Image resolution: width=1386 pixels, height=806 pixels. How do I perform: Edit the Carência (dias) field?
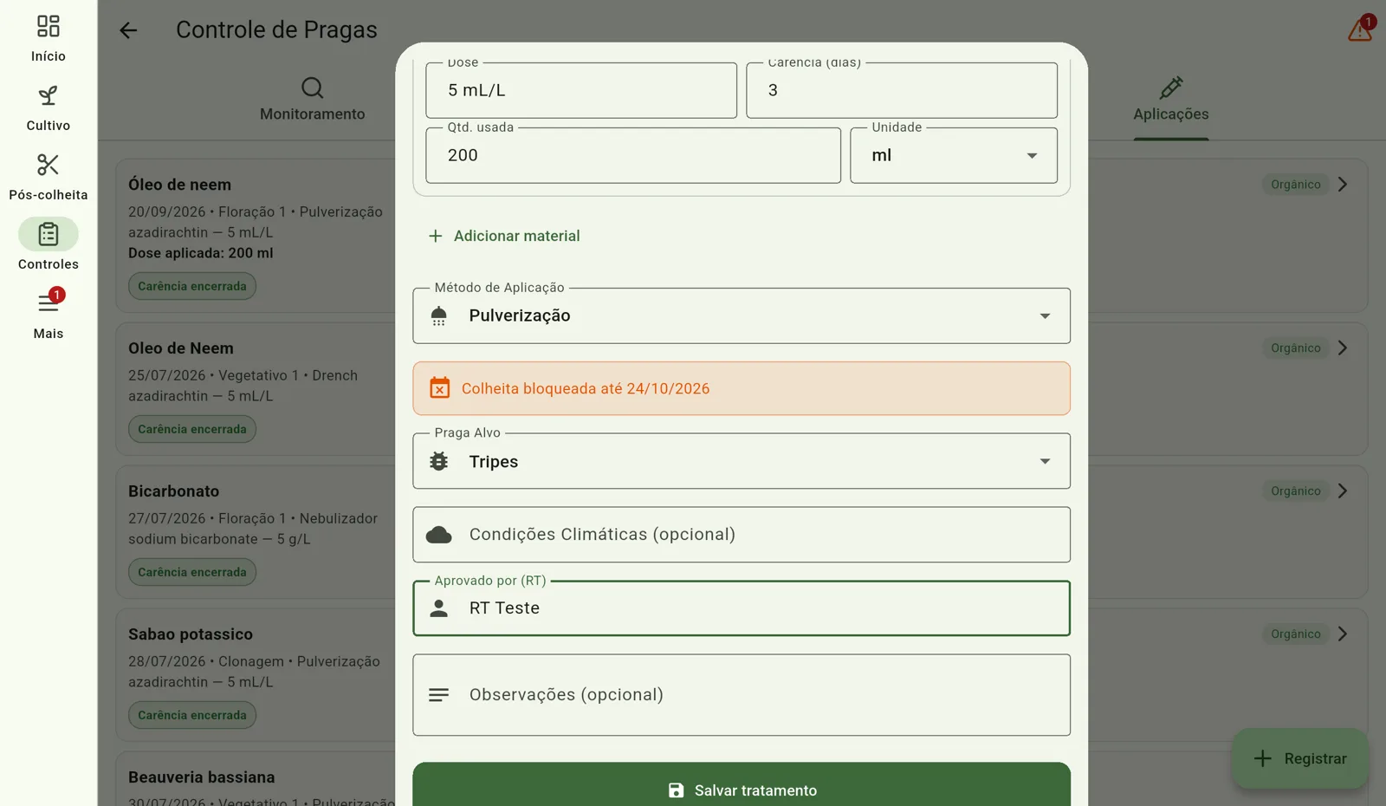(x=902, y=90)
